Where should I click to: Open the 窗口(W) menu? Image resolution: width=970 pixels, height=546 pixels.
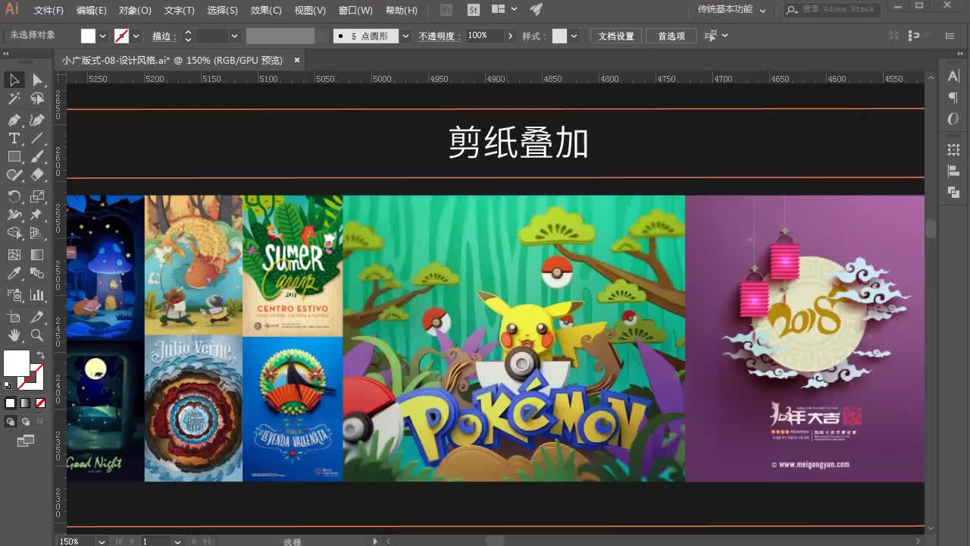pos(355,11)
